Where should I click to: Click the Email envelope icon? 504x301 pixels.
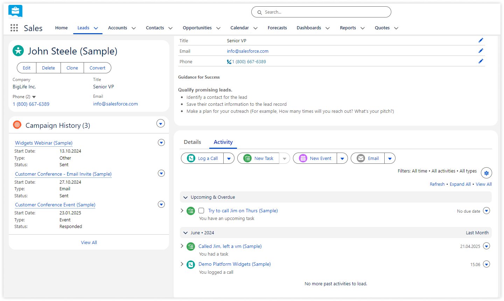pos(361,158)
